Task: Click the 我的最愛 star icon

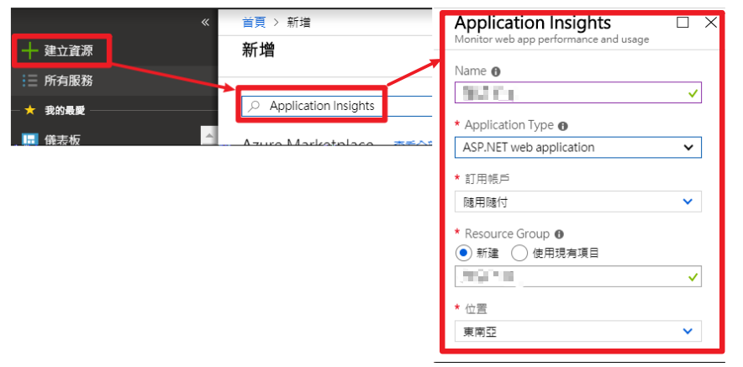Action: (x=30, y=110)
